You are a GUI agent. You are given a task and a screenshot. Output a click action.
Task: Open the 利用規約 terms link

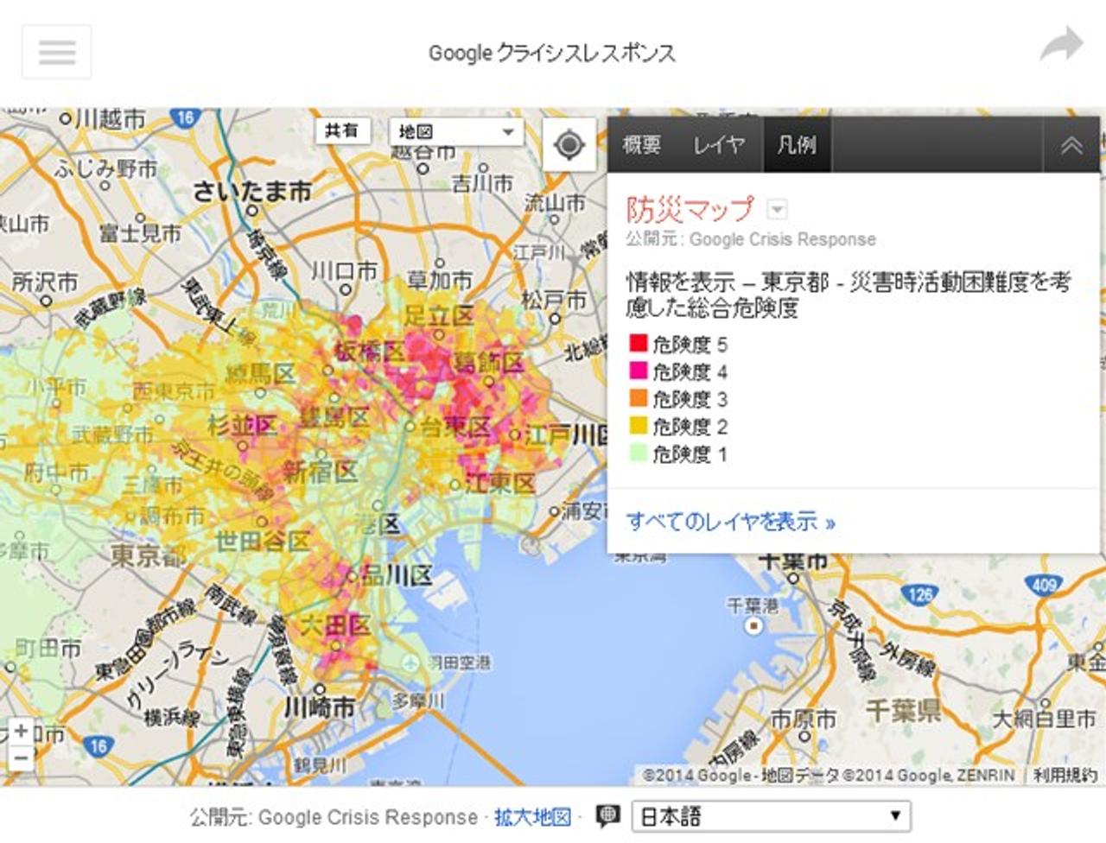tap(1065, 775)
